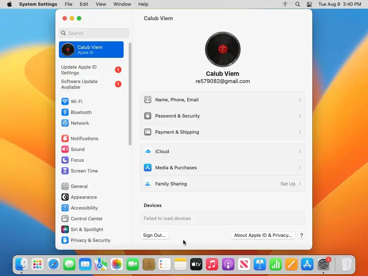Open Contacts from the Dock
Viewport: 368px width, 276px height.
[x=148, y=264]
